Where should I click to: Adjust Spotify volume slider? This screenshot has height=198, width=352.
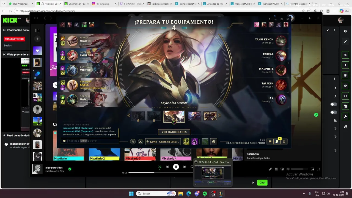click(299, 169)
